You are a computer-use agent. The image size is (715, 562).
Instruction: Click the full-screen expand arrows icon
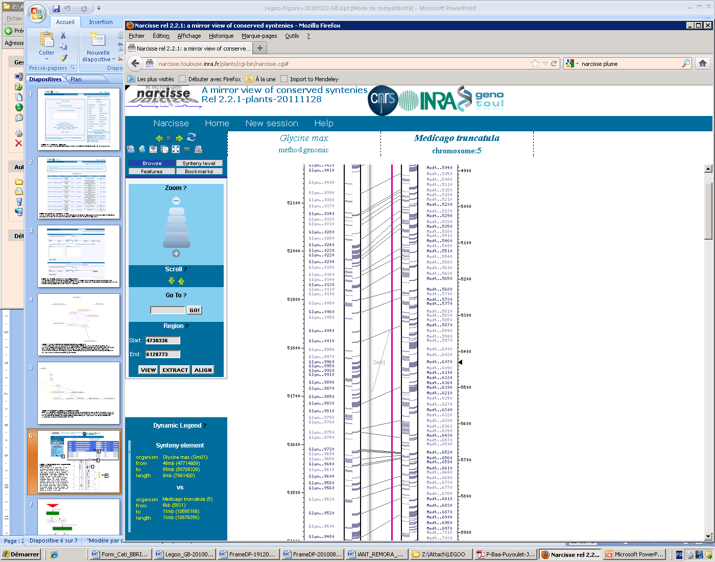(176, 149)
